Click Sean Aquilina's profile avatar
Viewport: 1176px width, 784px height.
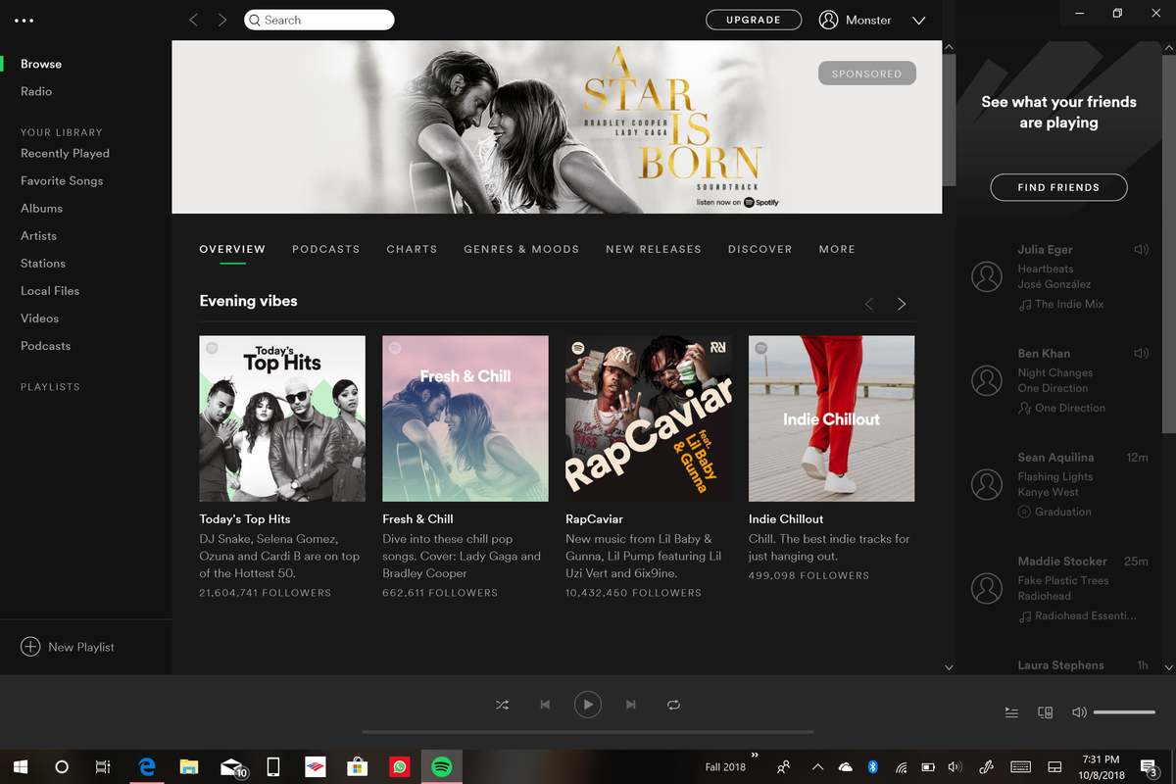click(x=986, y=484)
